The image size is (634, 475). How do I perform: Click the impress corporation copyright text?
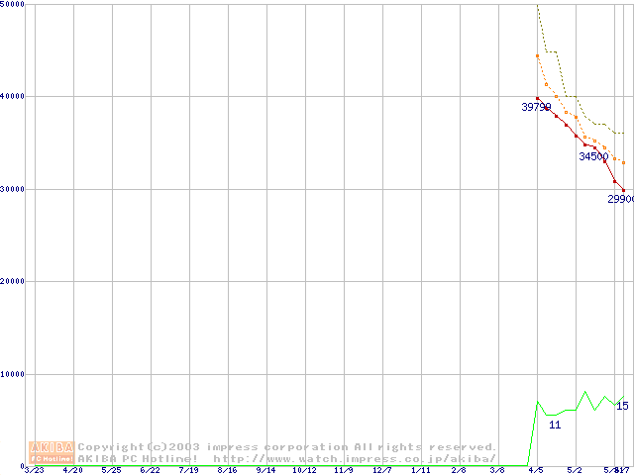point(287,446)
